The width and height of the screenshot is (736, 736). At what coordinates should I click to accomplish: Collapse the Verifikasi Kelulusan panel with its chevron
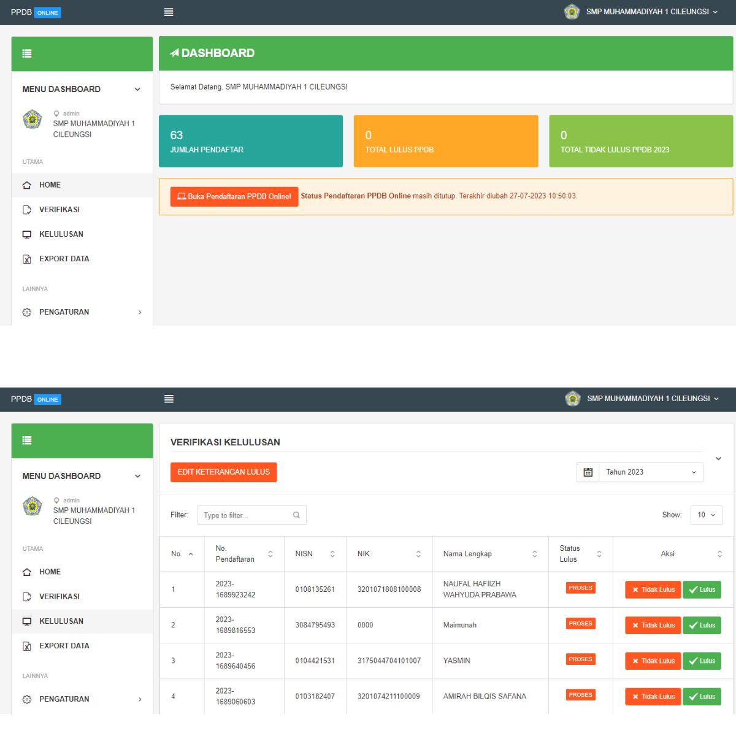(718, 459)
